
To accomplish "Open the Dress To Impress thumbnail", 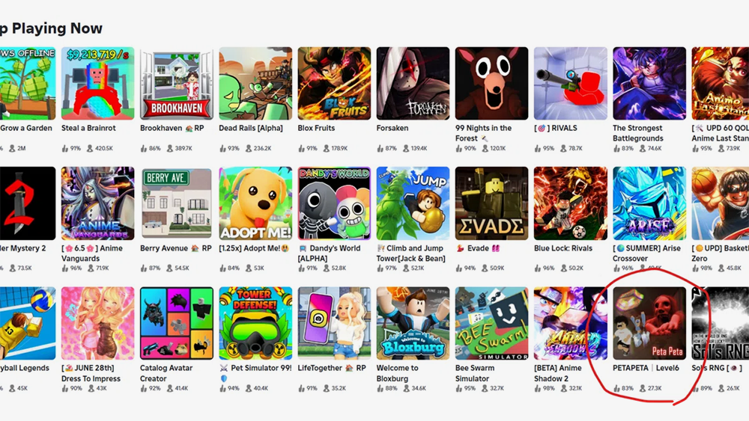I will coord(97,323).
